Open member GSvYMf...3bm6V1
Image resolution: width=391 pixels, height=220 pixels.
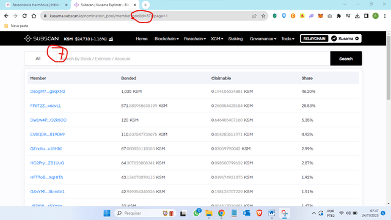48,191
